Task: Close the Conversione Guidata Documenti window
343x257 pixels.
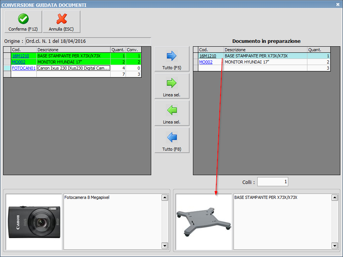Action: tap(338, 4)
